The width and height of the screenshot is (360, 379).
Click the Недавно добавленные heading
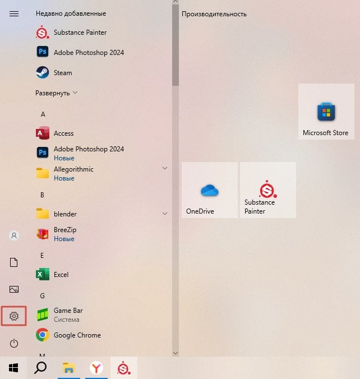coord(71,13)
